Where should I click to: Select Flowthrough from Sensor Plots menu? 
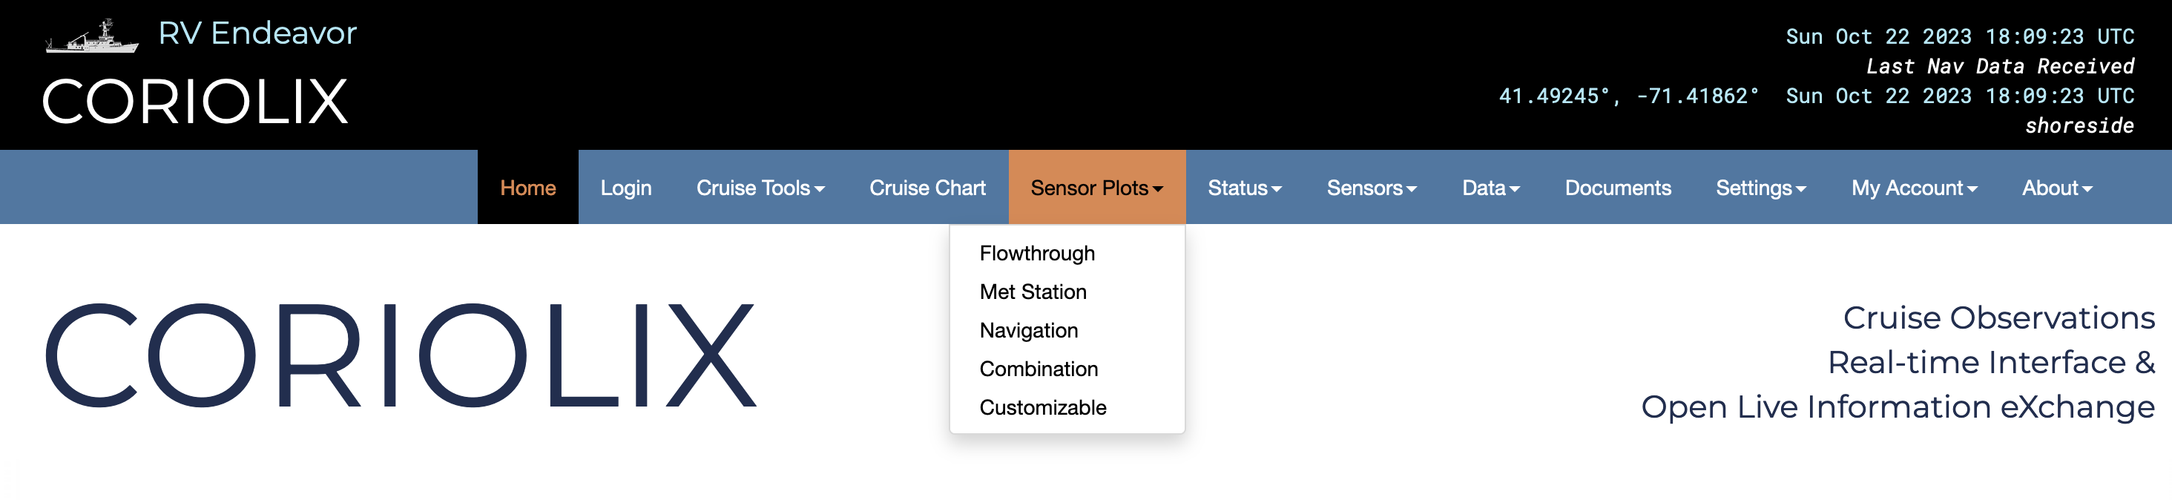pyautogui.click(x=1036, y=253)
